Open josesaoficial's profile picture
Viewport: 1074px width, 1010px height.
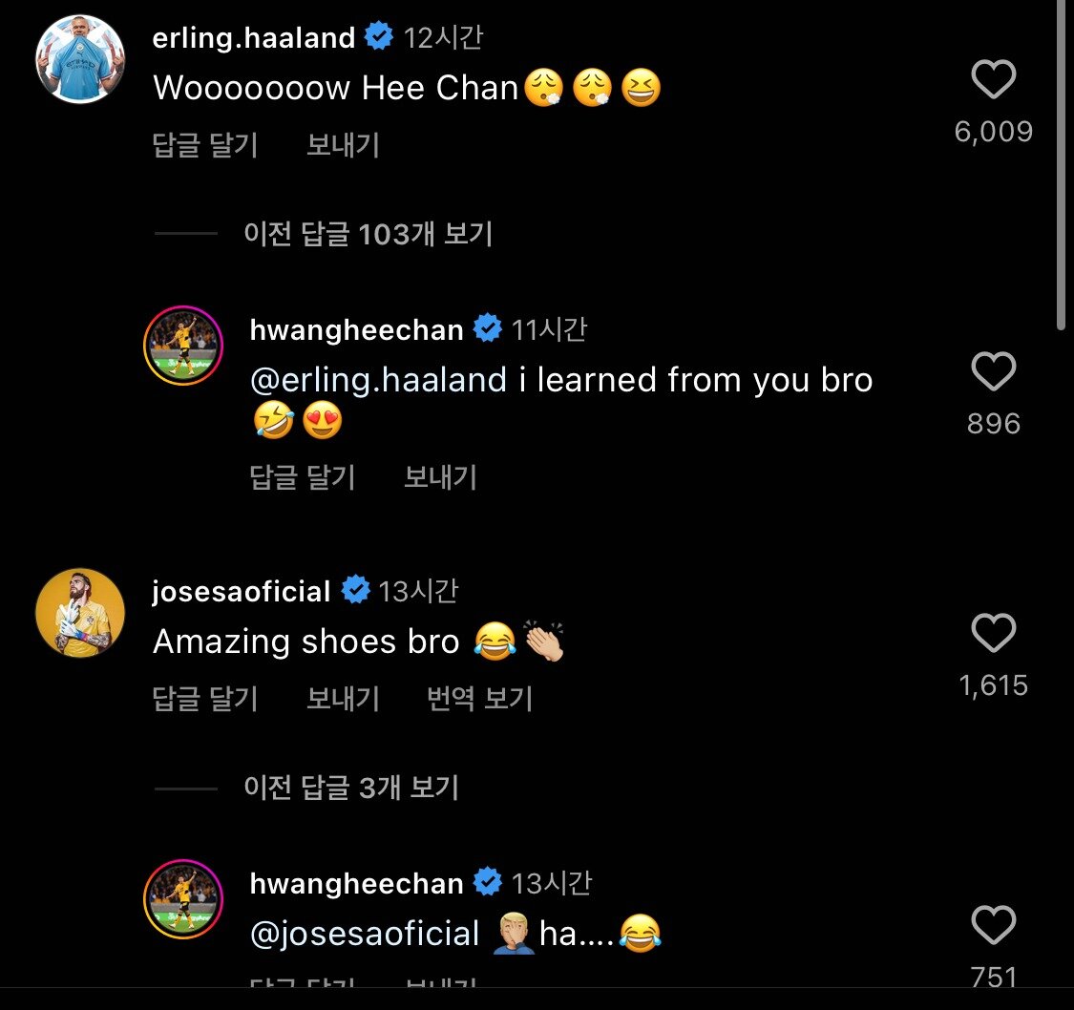pos(80,611)
